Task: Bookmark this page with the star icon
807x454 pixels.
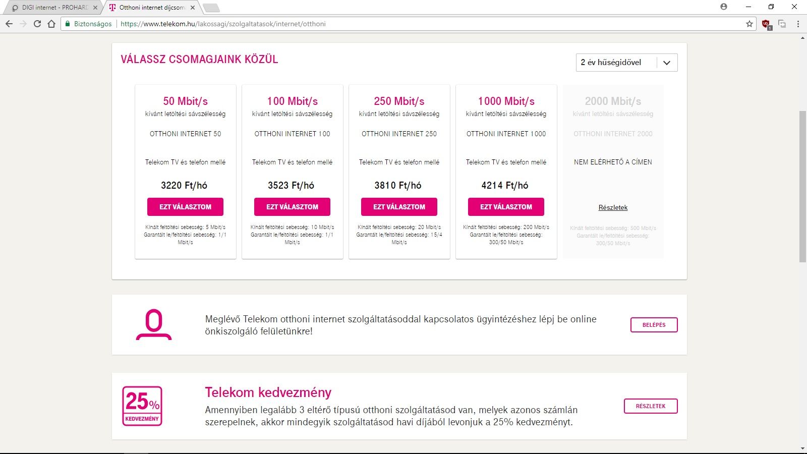Action: click(x=749, y=24)
